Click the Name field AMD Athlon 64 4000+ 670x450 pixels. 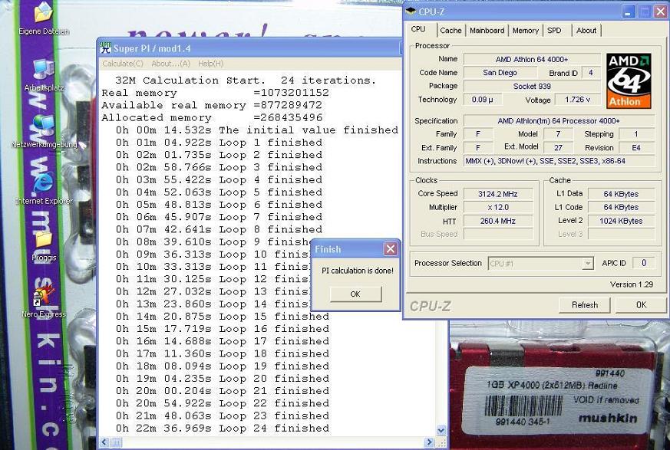pyautogui.click(x=532, y=59)
